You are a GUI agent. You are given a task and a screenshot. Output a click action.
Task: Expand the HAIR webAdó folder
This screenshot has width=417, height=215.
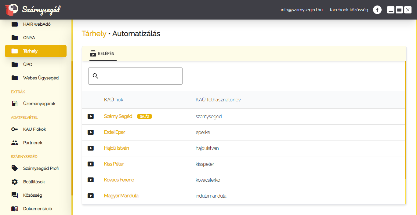(x=15, y=24)
